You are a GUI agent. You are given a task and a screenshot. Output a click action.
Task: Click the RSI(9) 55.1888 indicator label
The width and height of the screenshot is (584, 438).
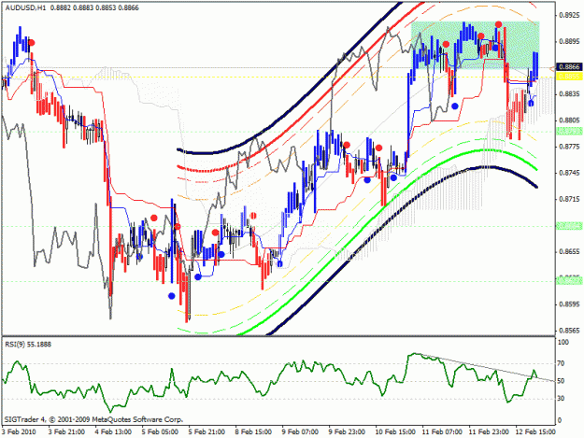click(x=28, y=345)
